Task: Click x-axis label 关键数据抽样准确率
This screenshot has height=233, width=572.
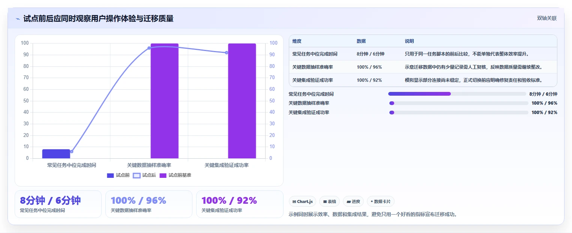Action: [149, 165]
